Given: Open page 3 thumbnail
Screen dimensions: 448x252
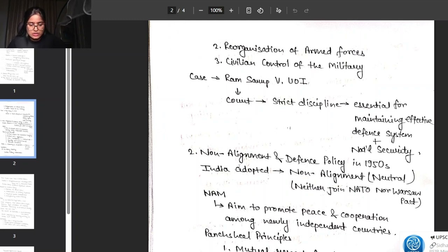Looking at the screenshot, I should pos(17,202).
